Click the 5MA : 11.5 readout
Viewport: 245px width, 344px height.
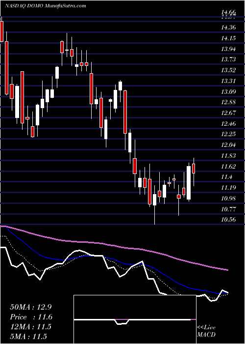[28, 336]
